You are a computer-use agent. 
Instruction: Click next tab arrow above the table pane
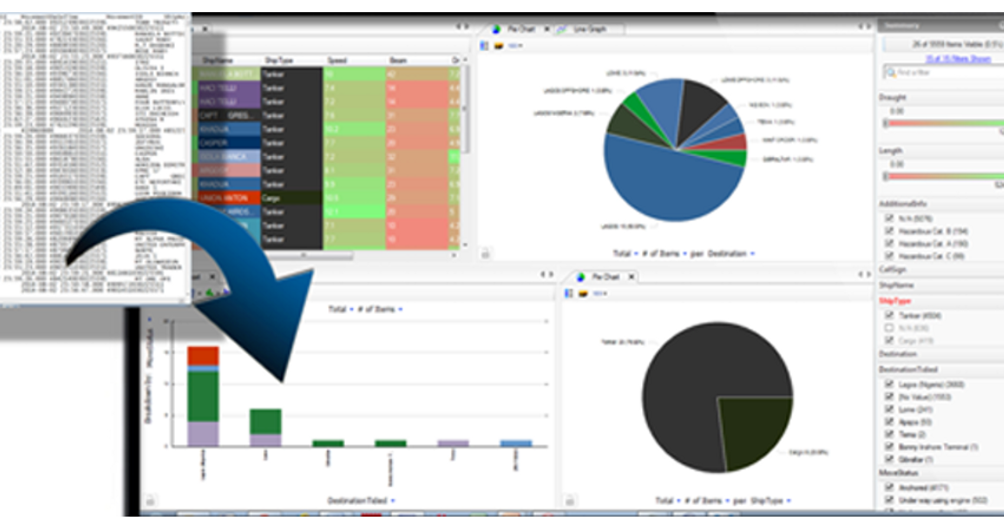(467, 27)
